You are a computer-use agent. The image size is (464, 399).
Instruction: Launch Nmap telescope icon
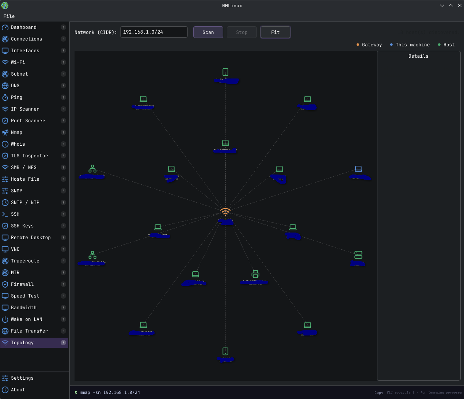tap(5, 133)
